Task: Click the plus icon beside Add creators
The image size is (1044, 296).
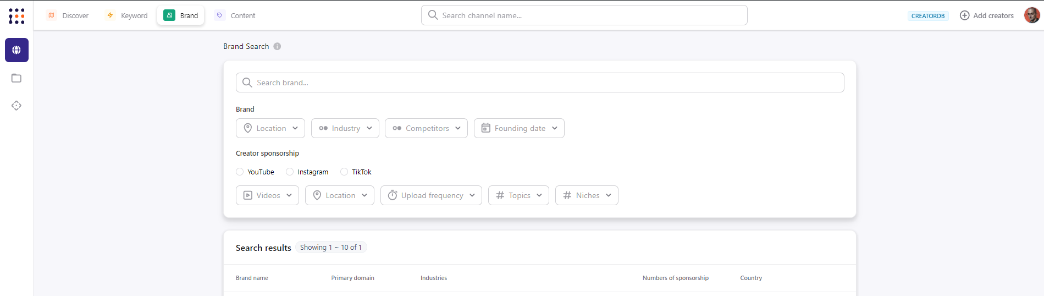Action: point(964,15)
